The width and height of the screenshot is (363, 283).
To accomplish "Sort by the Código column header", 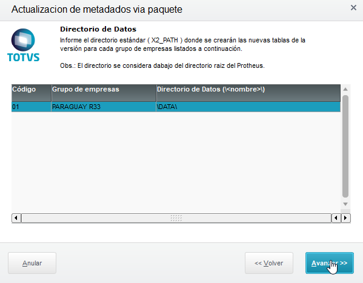I will tap(32, 93).
